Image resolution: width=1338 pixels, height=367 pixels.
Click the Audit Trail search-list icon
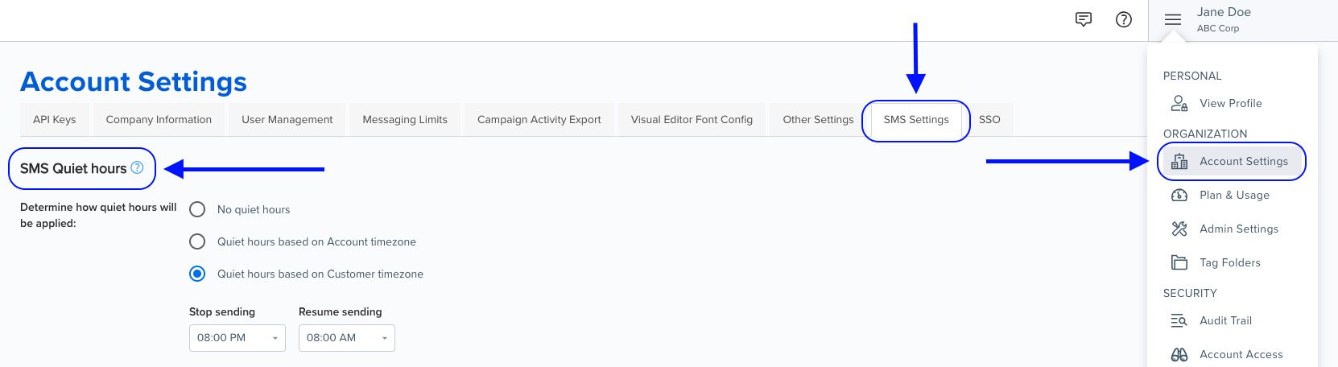[x=1179, y=320]
